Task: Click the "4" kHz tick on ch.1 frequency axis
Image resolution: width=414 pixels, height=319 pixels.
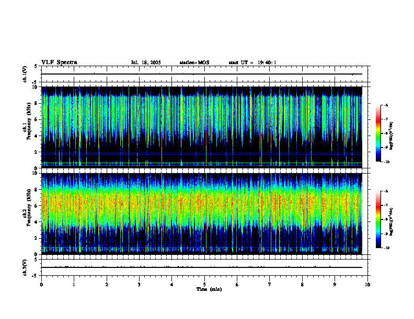Action: click(37, 136)
